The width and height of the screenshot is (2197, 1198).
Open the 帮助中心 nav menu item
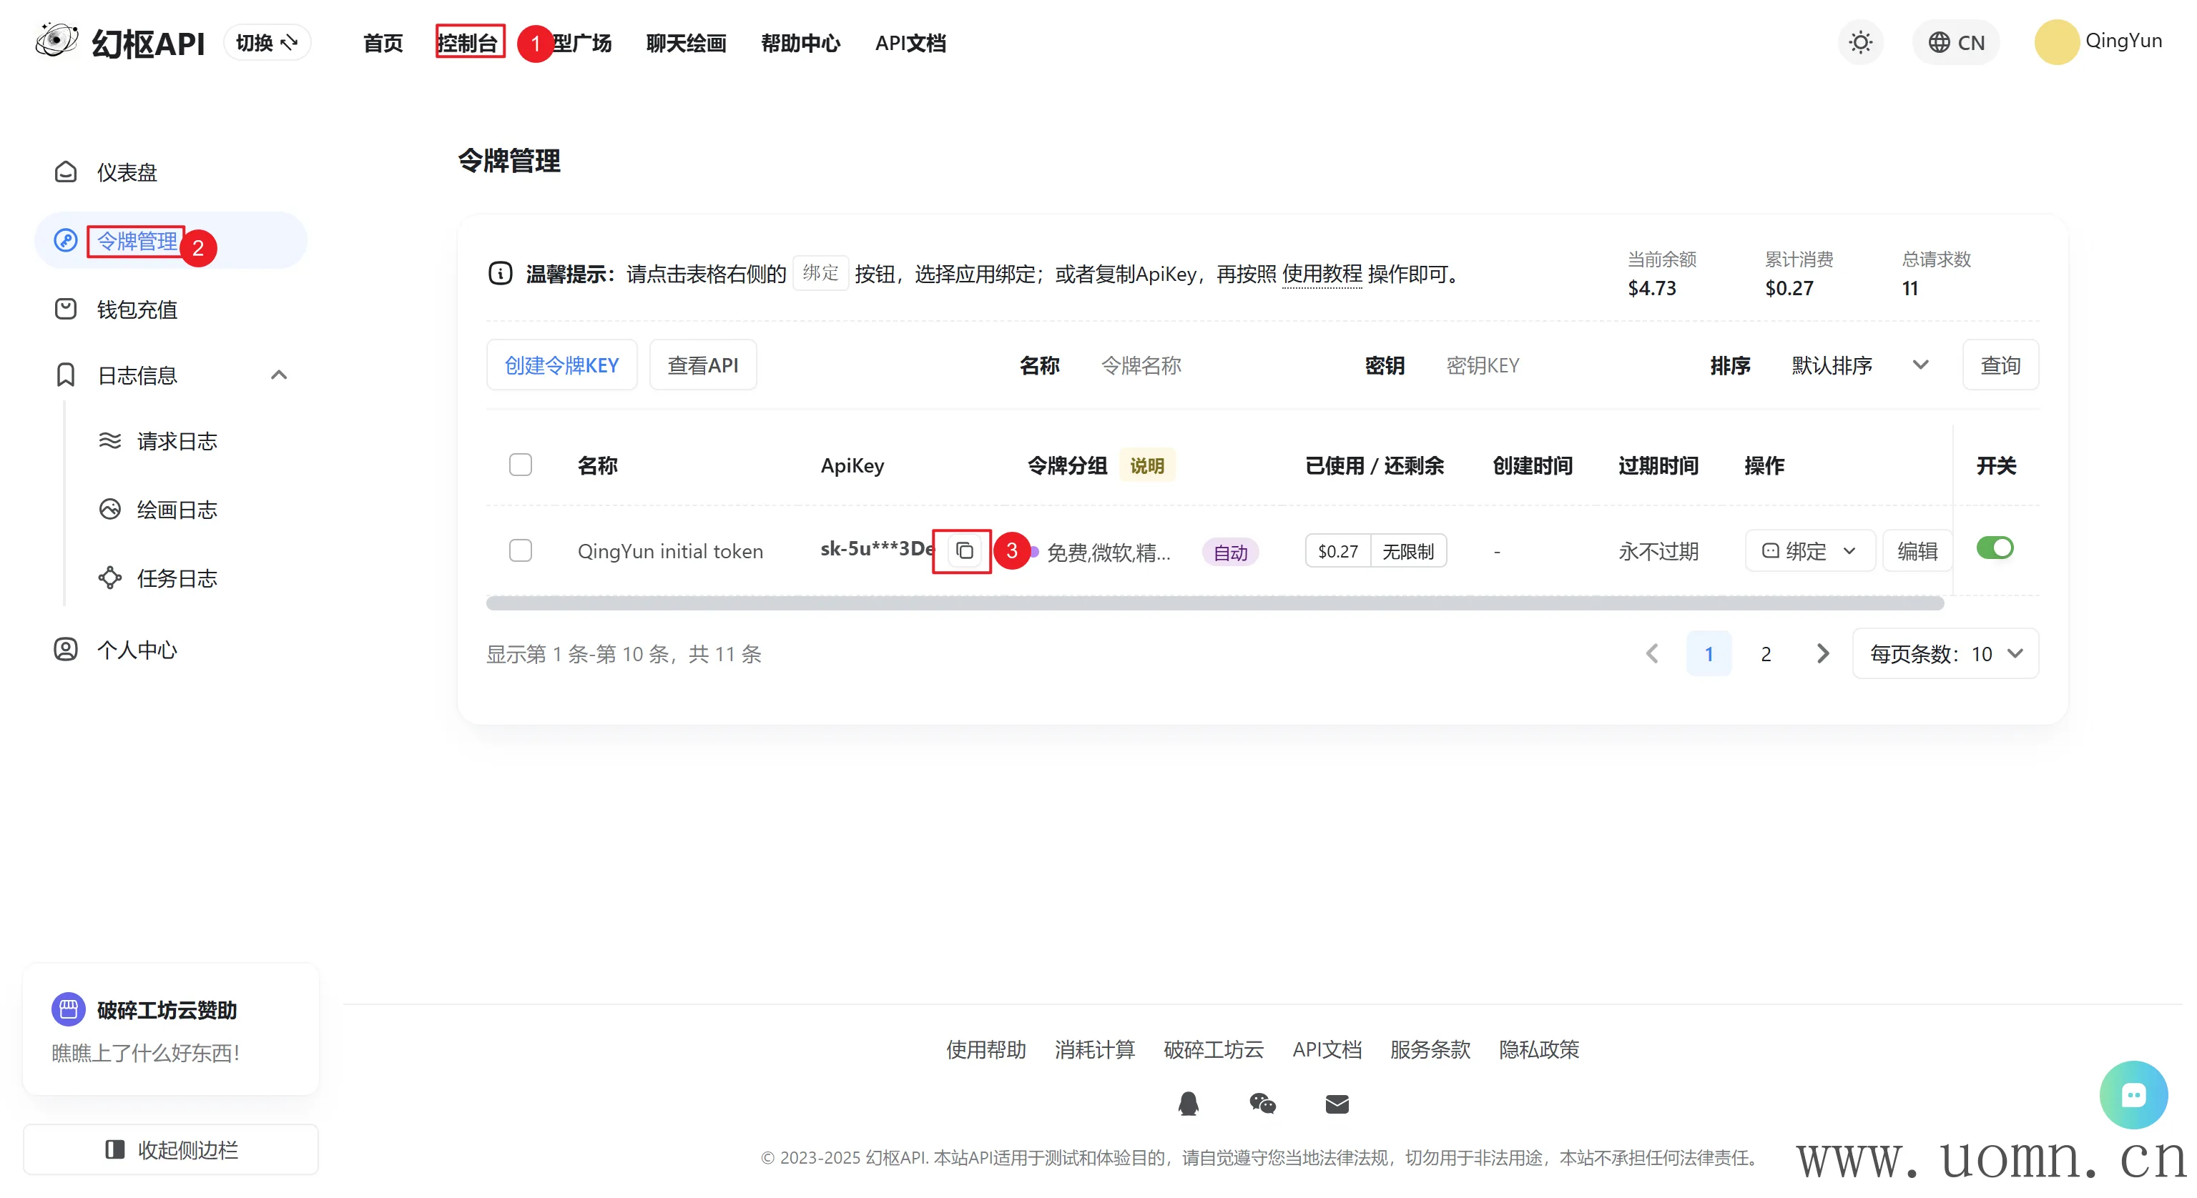[x=800, y=43]
